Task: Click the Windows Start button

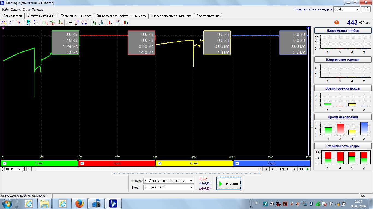Action: pyautogui.click(x=7, y=204)
